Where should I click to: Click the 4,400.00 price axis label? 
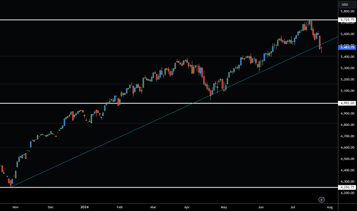pos(347,170)
